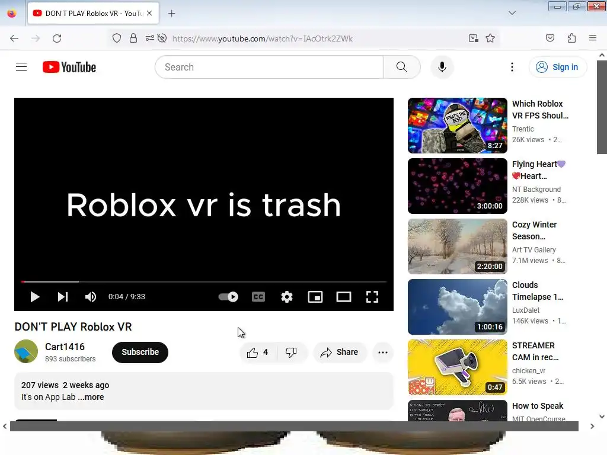Bookmark this page with star
Screen dimensions: 607x455
pos(490,39)
